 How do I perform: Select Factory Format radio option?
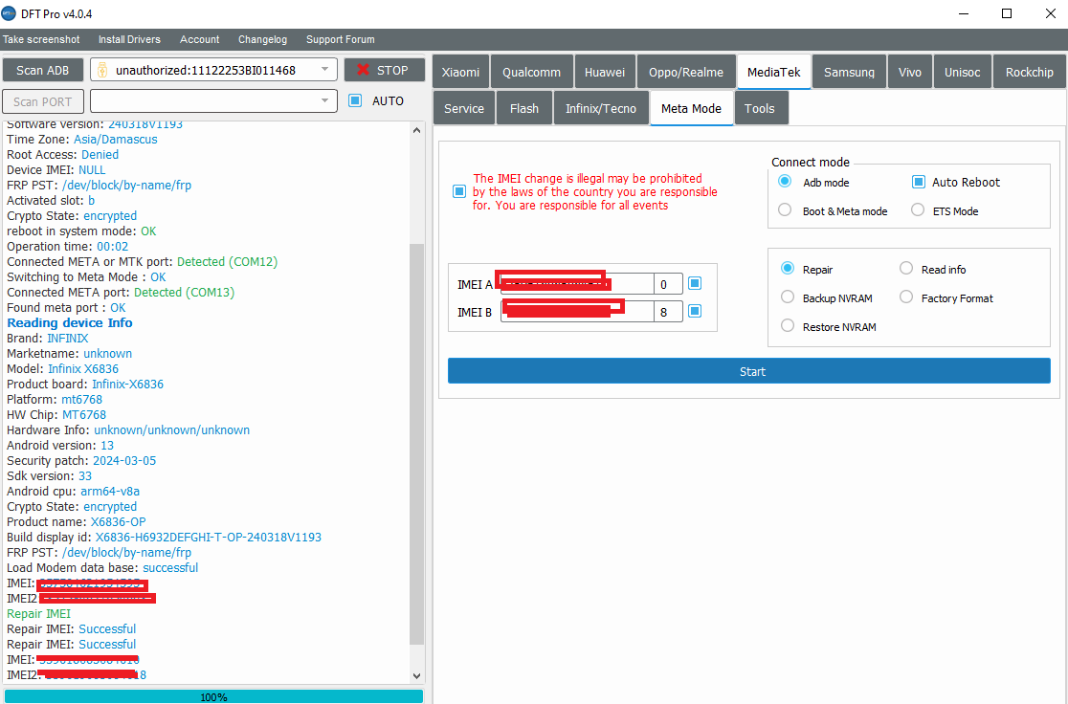point(906,297)
